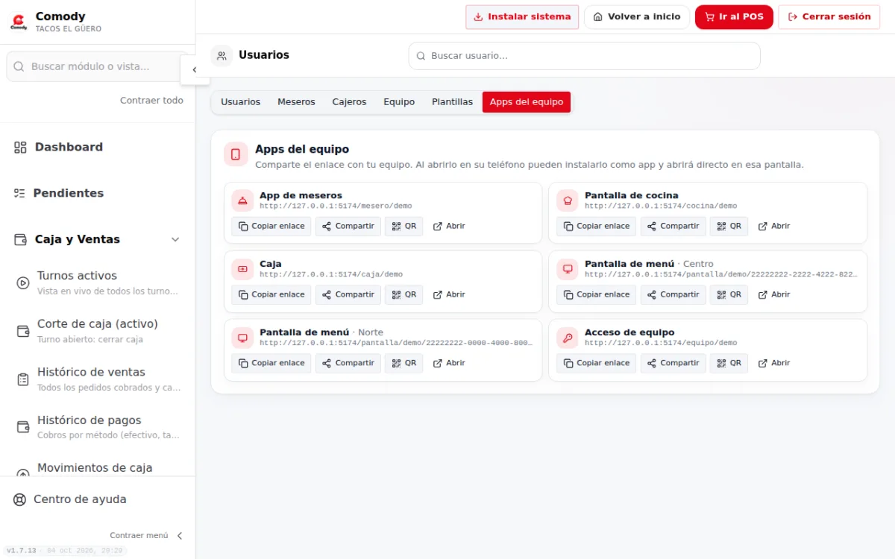Click Contraer todo in the sidebar
This screenshot has width=895, height=559.
(151, 101)
